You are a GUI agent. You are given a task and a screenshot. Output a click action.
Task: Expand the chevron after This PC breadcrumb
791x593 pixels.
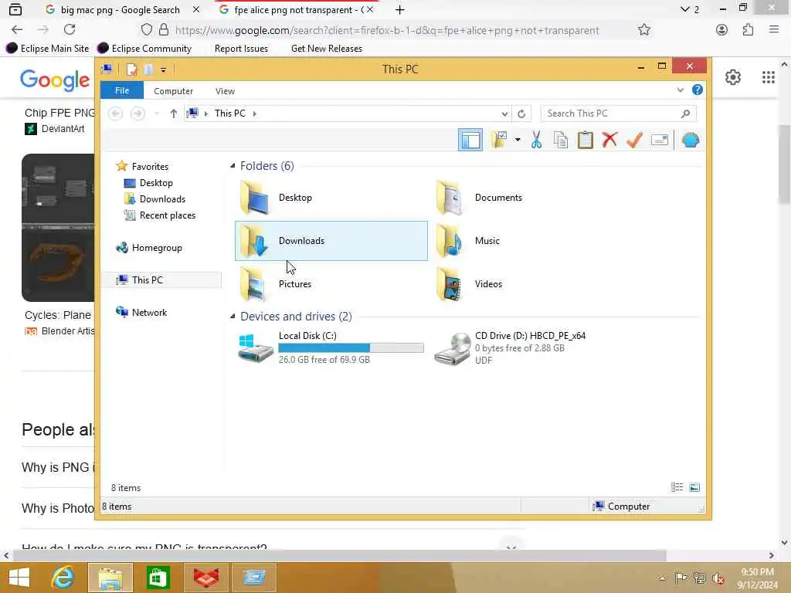(x=255, y=114)
